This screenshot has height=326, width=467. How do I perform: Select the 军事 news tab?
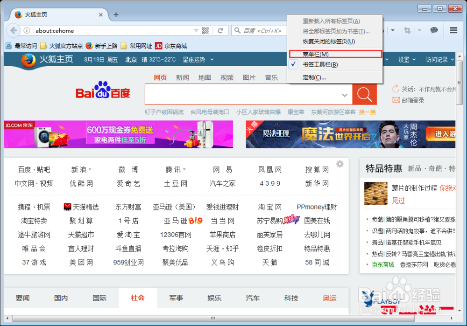pos(176,298)
